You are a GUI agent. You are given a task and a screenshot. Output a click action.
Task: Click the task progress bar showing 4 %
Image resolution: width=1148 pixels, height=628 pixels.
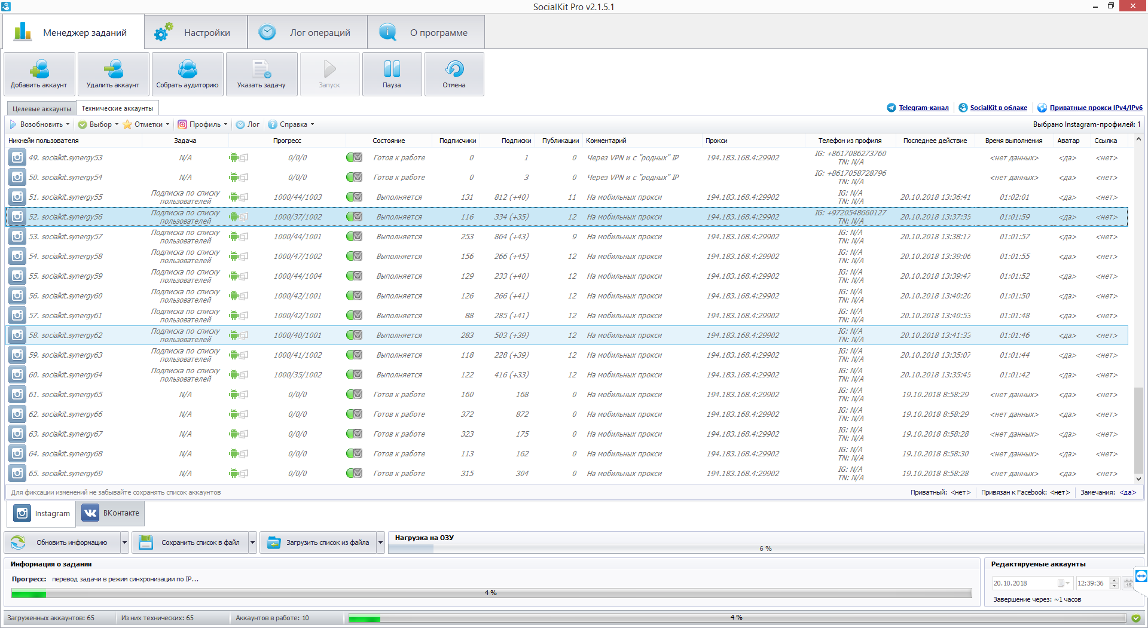click(491, 593)
